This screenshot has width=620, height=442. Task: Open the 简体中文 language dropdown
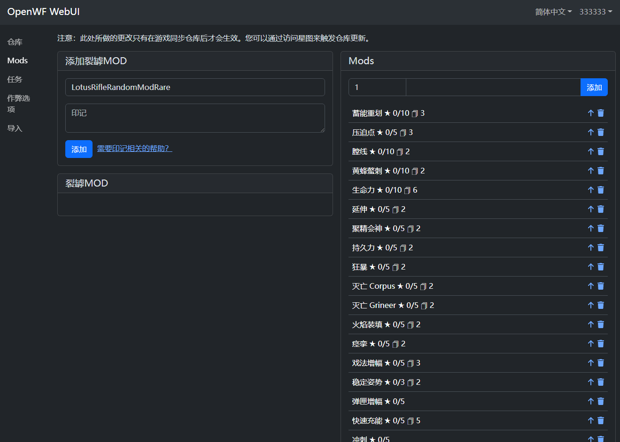tap(553, 11)
